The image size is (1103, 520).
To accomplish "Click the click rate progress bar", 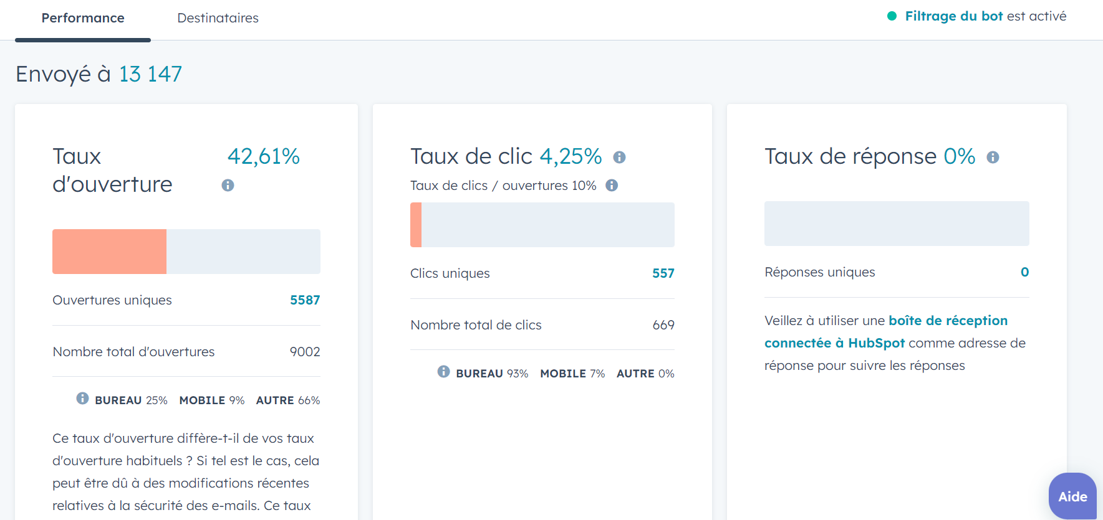I will pyautogui.click(x=542, y=225).
